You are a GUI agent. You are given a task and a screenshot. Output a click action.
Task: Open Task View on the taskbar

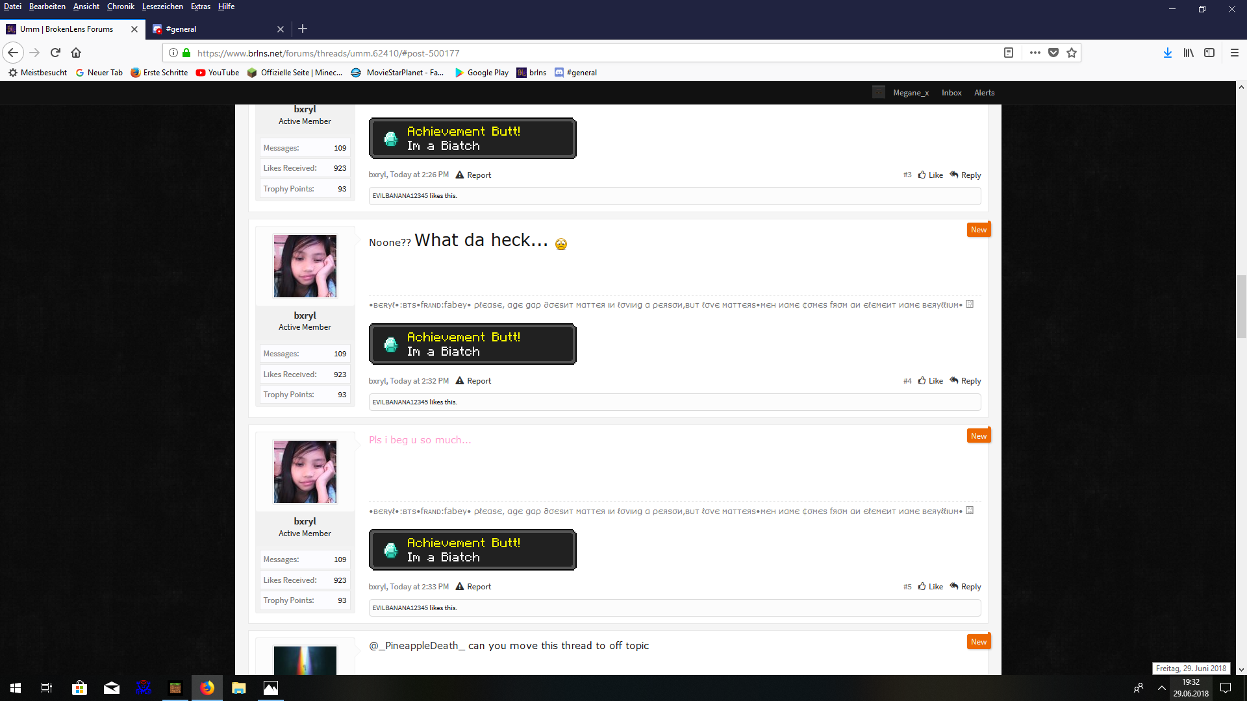click(47, 688)
